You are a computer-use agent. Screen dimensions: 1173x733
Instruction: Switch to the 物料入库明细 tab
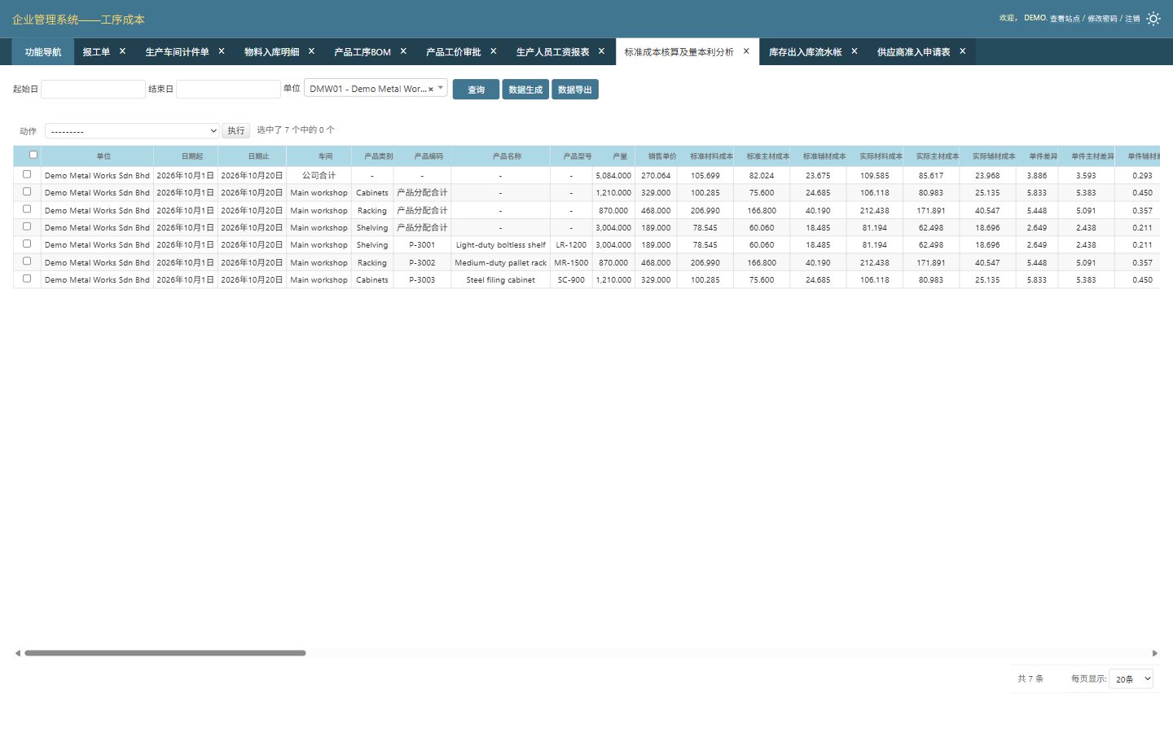272,52
